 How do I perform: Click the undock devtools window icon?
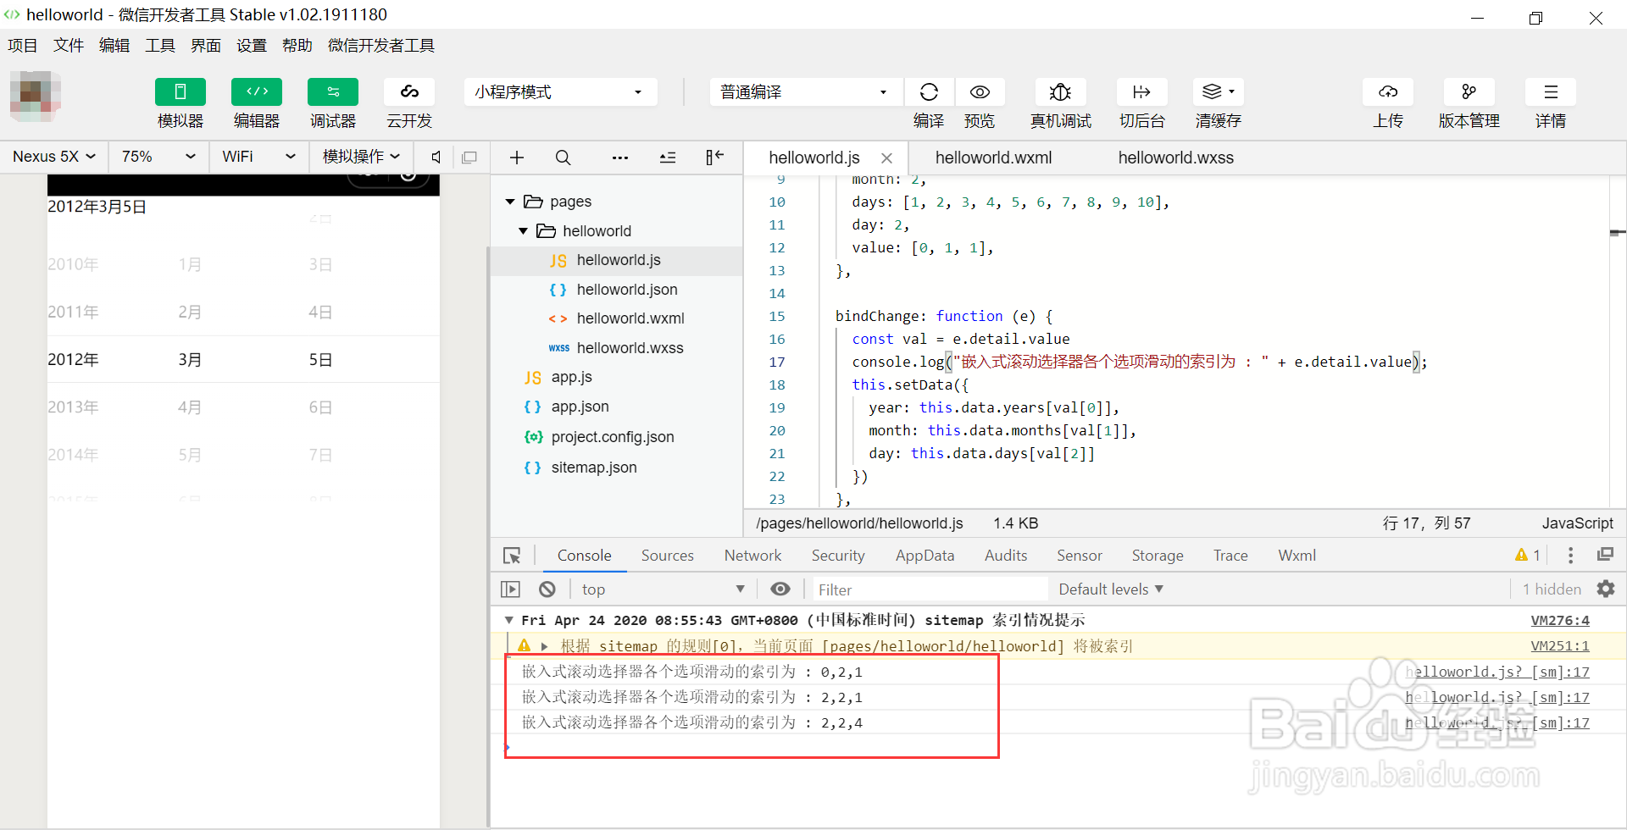coord(1605,555)
